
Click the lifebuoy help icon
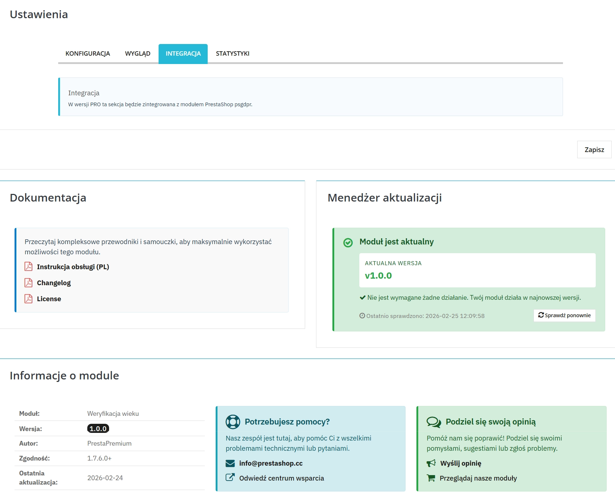coord(233,422)
